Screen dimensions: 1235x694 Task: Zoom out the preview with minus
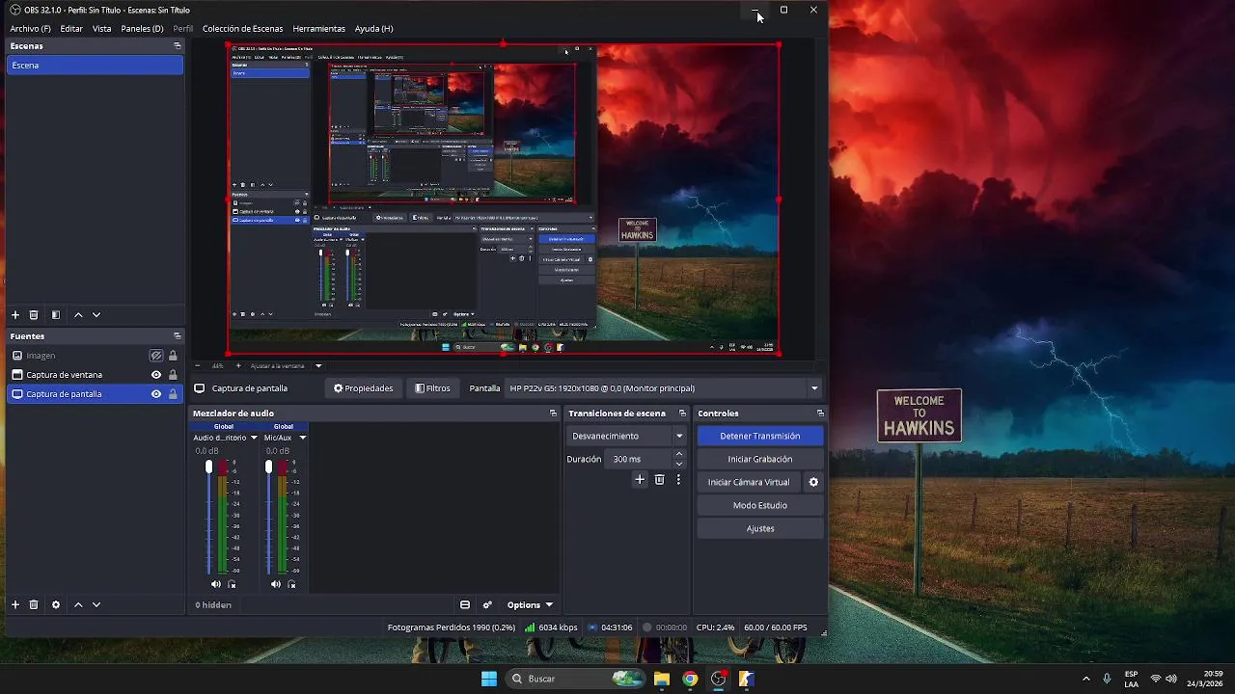point(198,366)
